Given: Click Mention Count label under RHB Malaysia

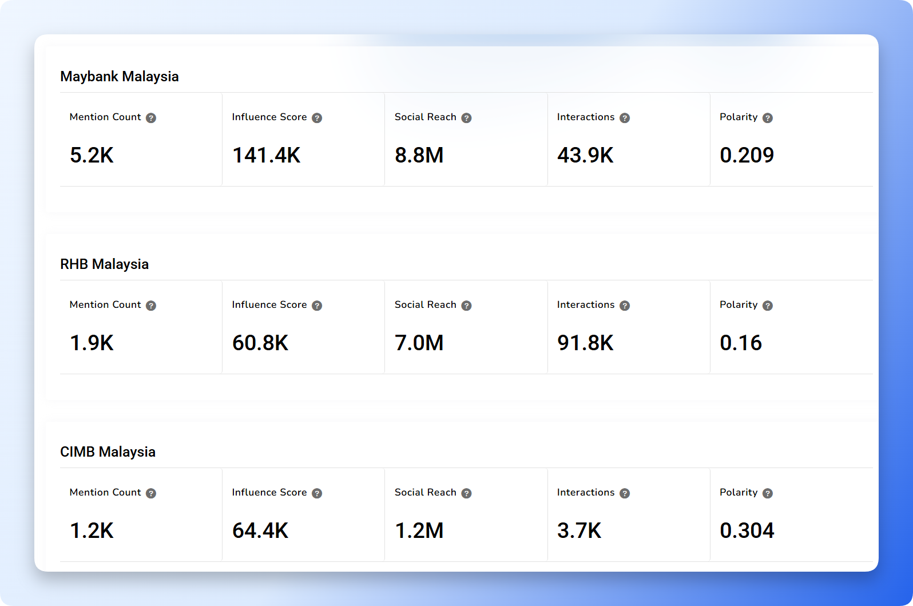Looking at the screenshot, I should [105, 304].
